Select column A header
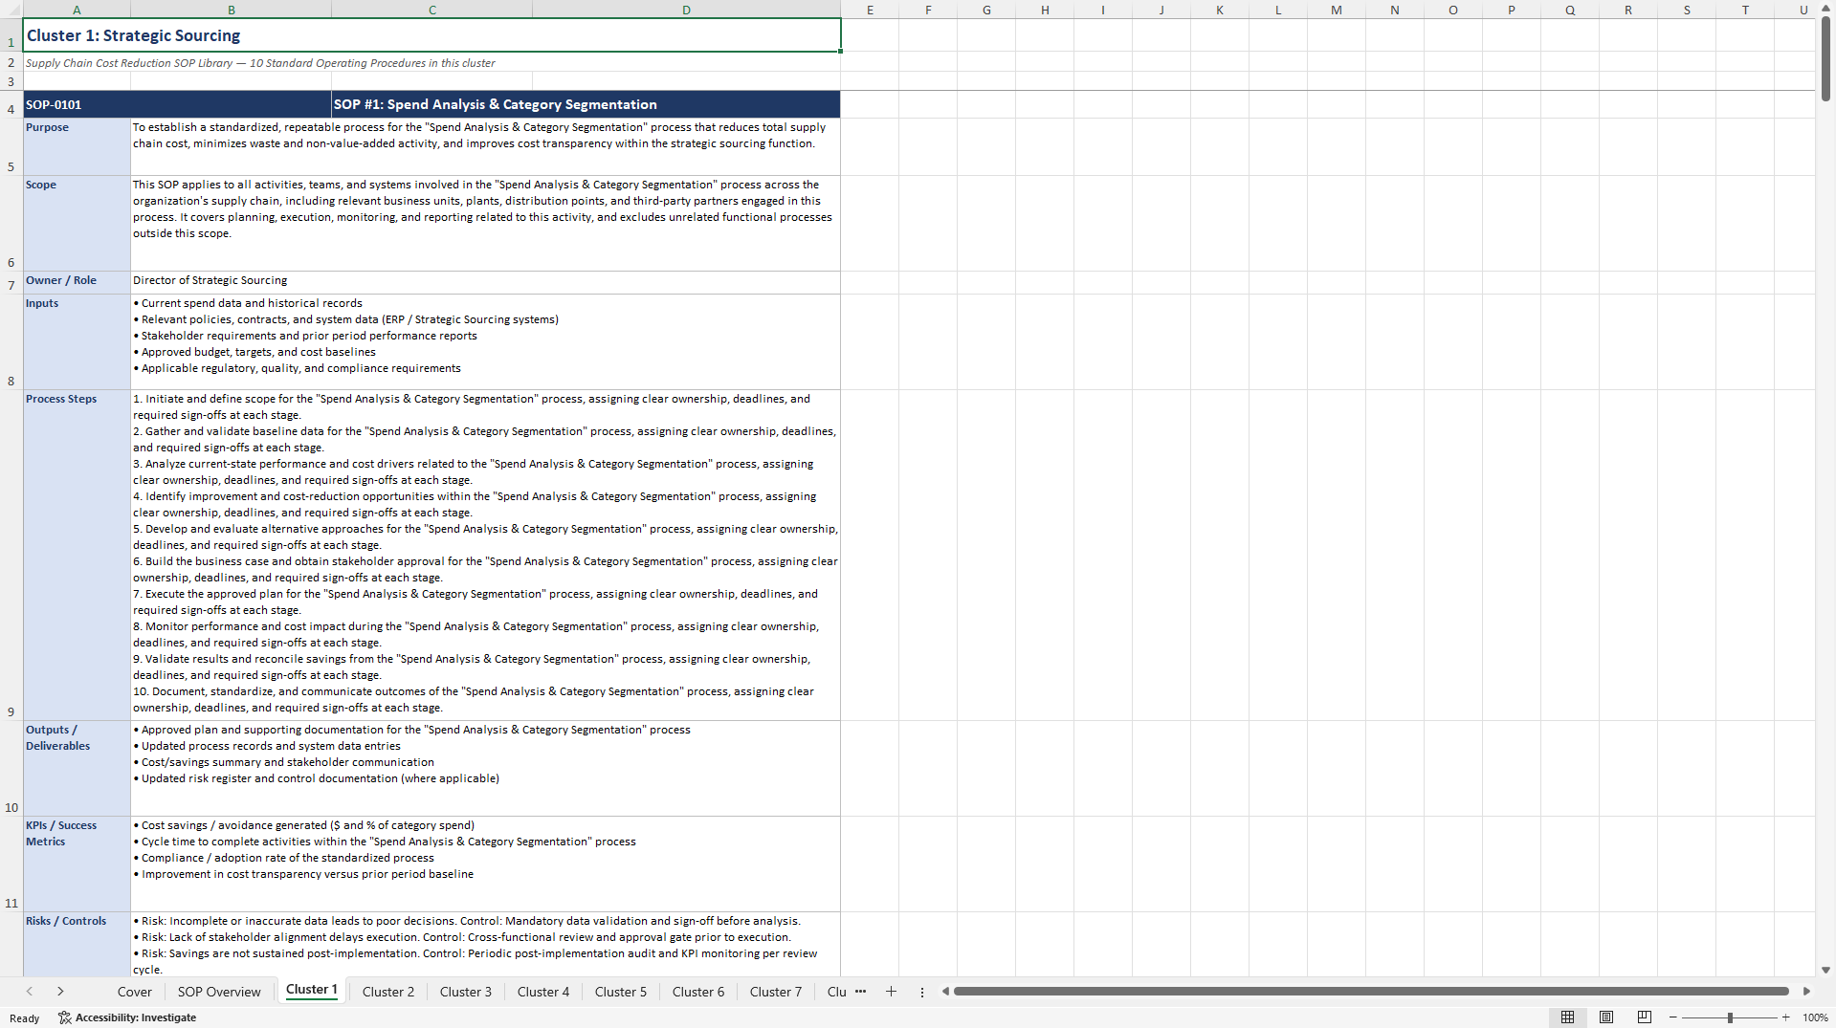The image size is (1836, 1028). coord(77,10)
